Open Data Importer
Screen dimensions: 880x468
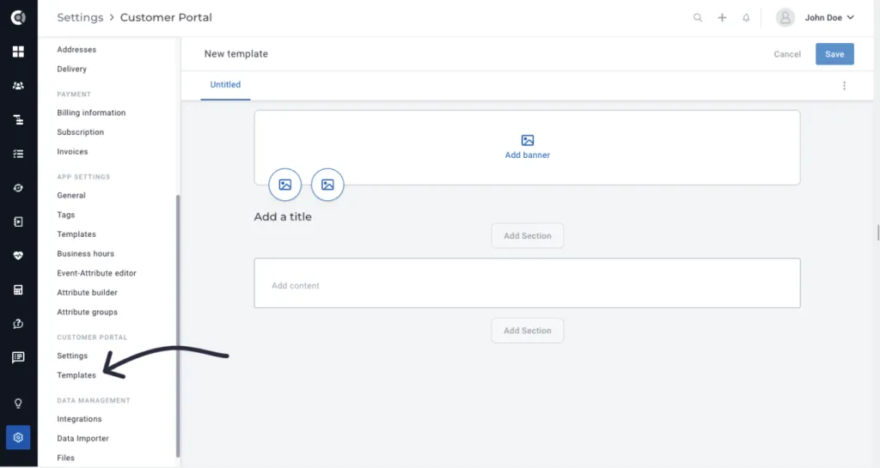(x=82, y=438)
